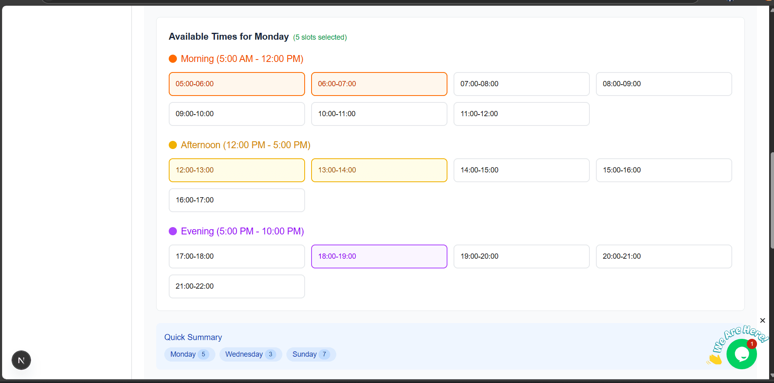Select the 16:00-17:00 time slot
774x383 pixels.
click(237, 200)
